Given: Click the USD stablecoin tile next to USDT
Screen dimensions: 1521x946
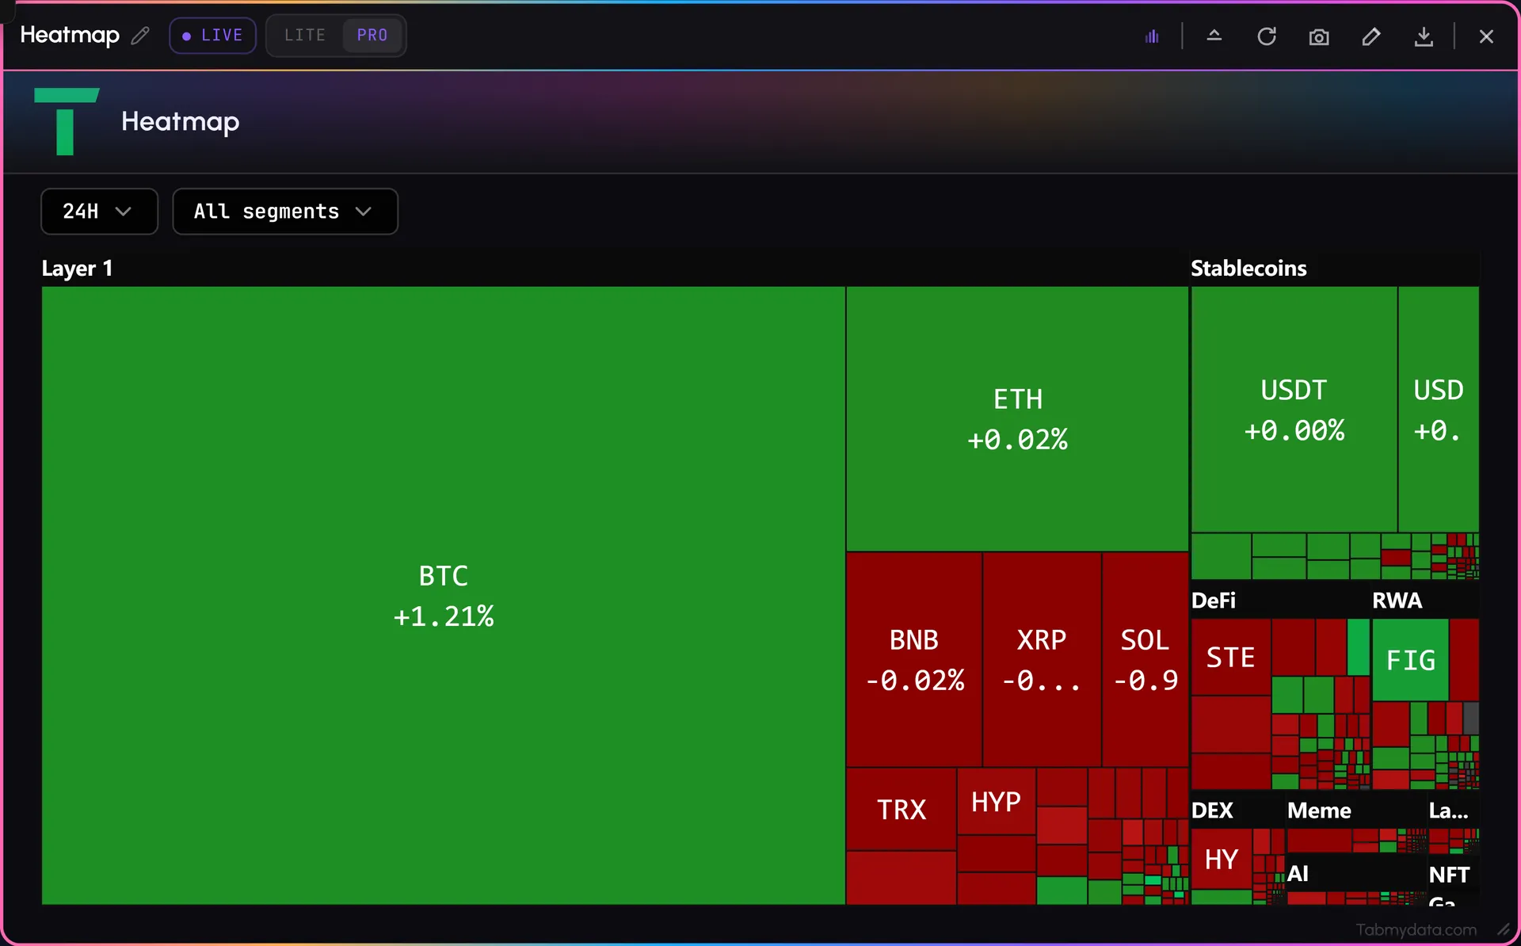Looking at the screenshot, I should [1439, 410].
